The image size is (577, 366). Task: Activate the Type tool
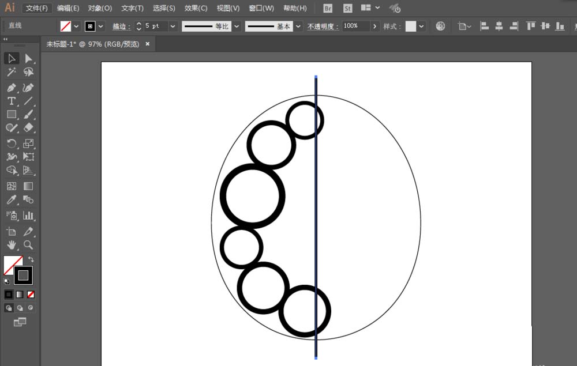click(x=12, y=101)
